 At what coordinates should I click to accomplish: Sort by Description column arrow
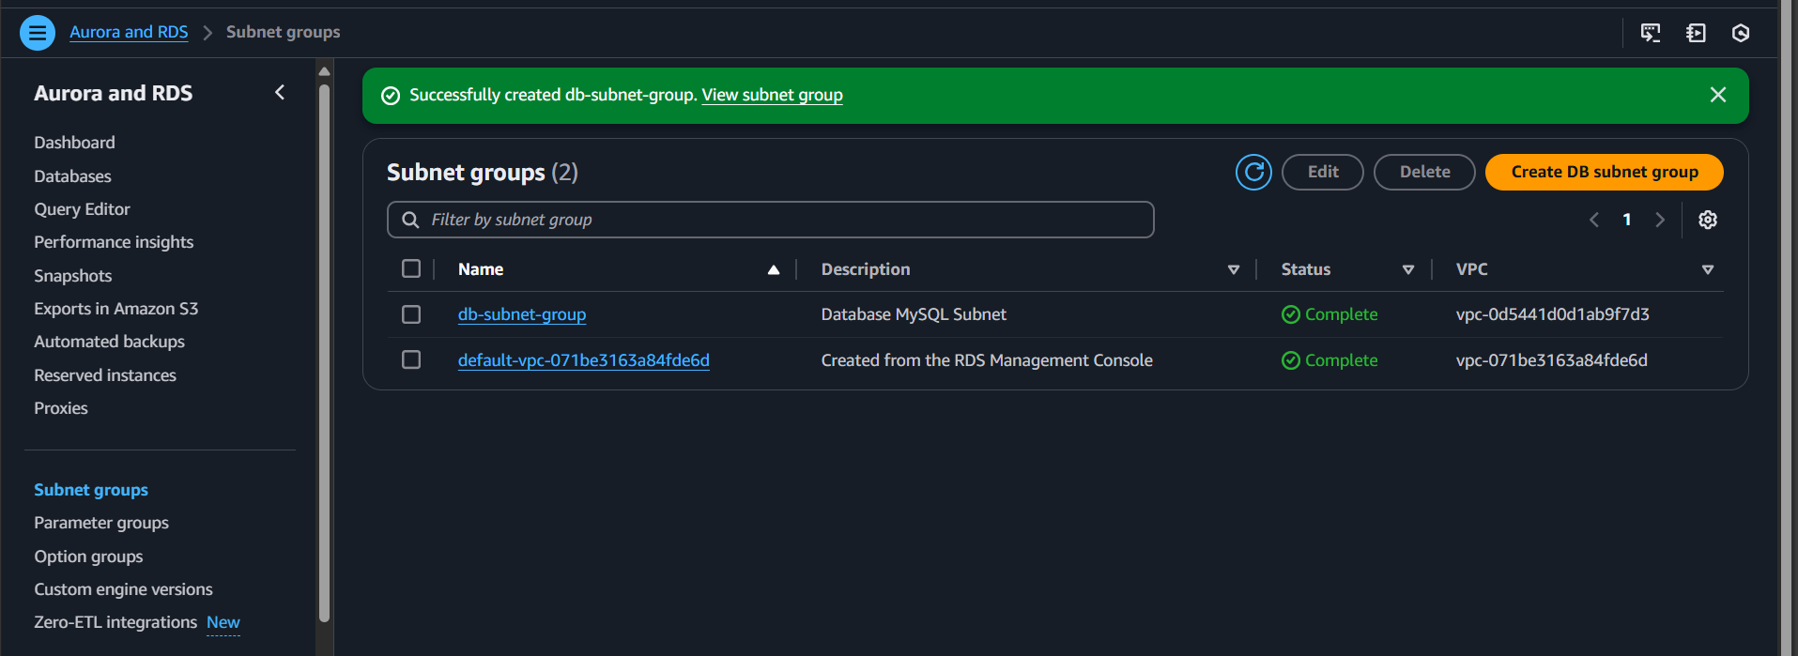[x=1234, y=270]
